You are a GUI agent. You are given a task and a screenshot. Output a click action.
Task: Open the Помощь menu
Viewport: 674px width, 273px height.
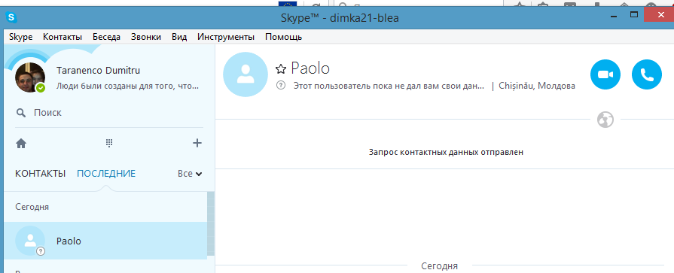coord(284,37)
